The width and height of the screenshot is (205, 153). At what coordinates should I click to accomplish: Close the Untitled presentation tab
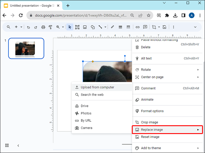point(58,6)
